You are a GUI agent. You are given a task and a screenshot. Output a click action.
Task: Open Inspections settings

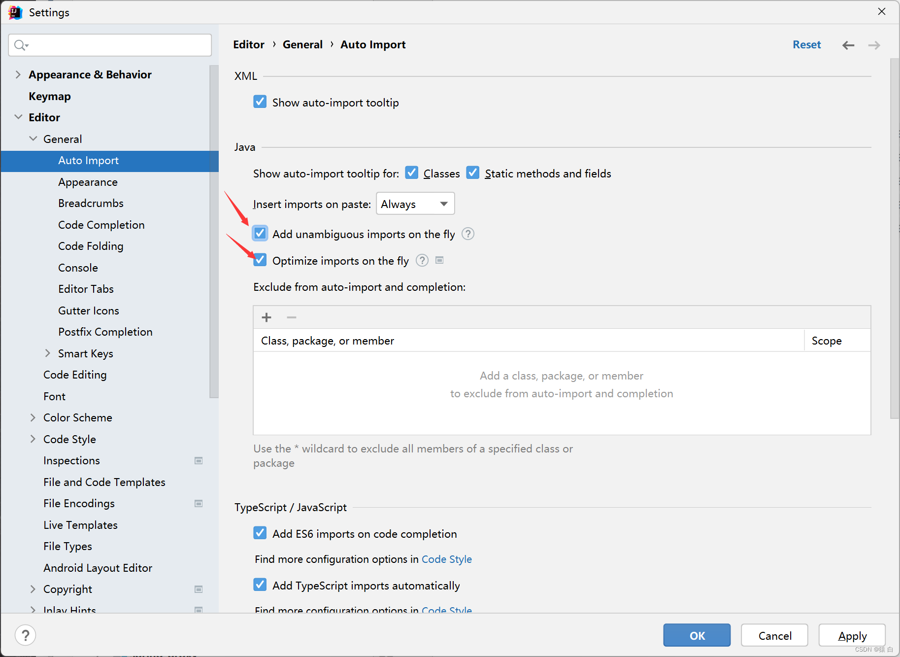[71, 460]
